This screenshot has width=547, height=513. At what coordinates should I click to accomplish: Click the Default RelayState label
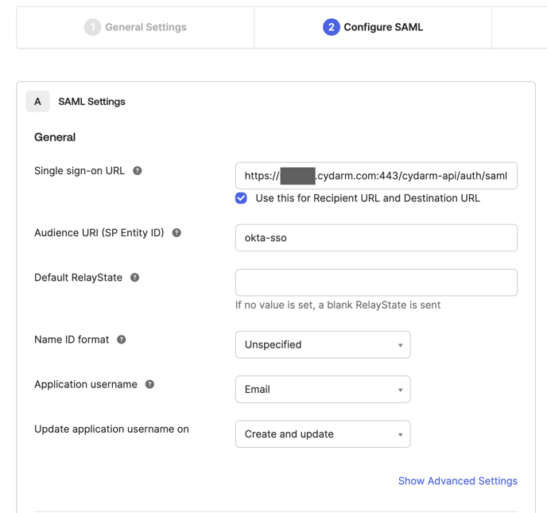78,278
